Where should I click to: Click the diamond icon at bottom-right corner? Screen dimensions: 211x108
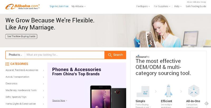(207, 104)
